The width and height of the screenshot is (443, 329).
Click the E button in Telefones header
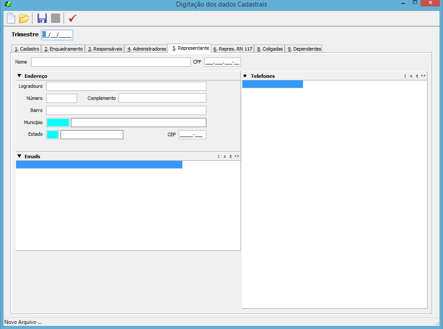(x=417, y=76)
